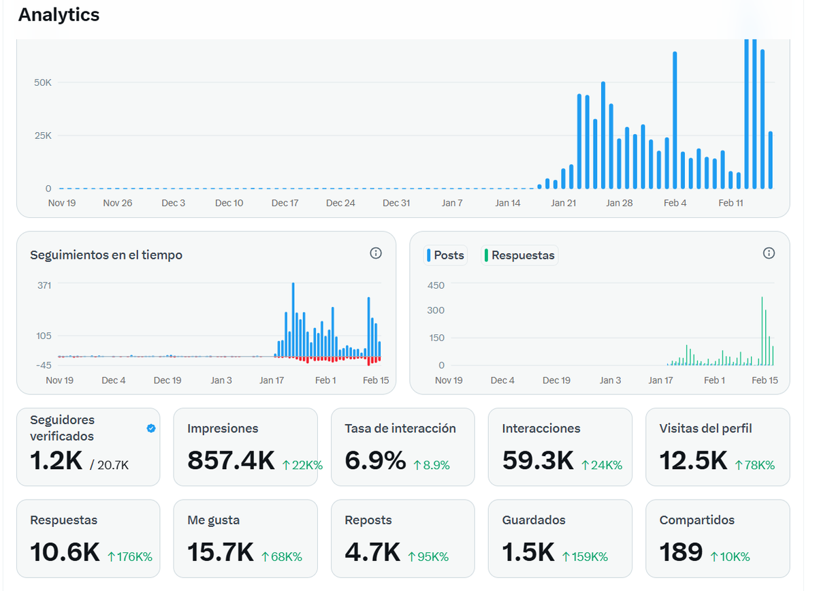Click the 15.7K likes value
Viewport: 817px width, 591px height.
(x=221, y=552)
